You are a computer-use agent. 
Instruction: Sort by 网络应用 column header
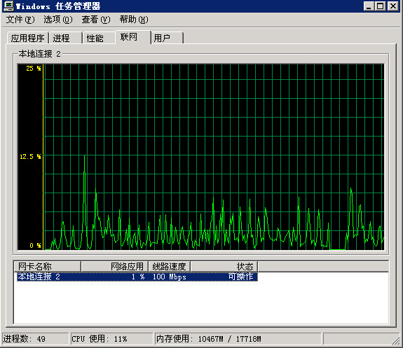115,266
